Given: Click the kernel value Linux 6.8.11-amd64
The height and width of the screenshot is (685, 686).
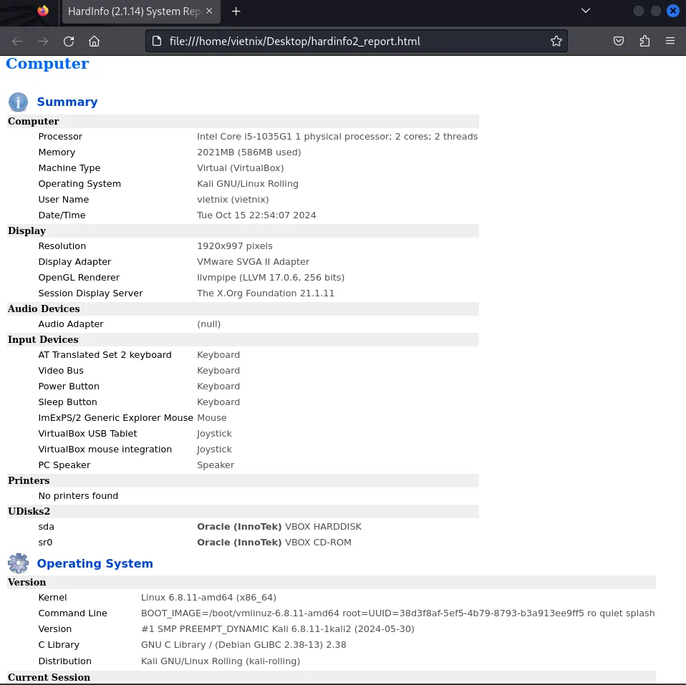Looking at the screenshot, I should pyautogui.click(x=208, y=598).
